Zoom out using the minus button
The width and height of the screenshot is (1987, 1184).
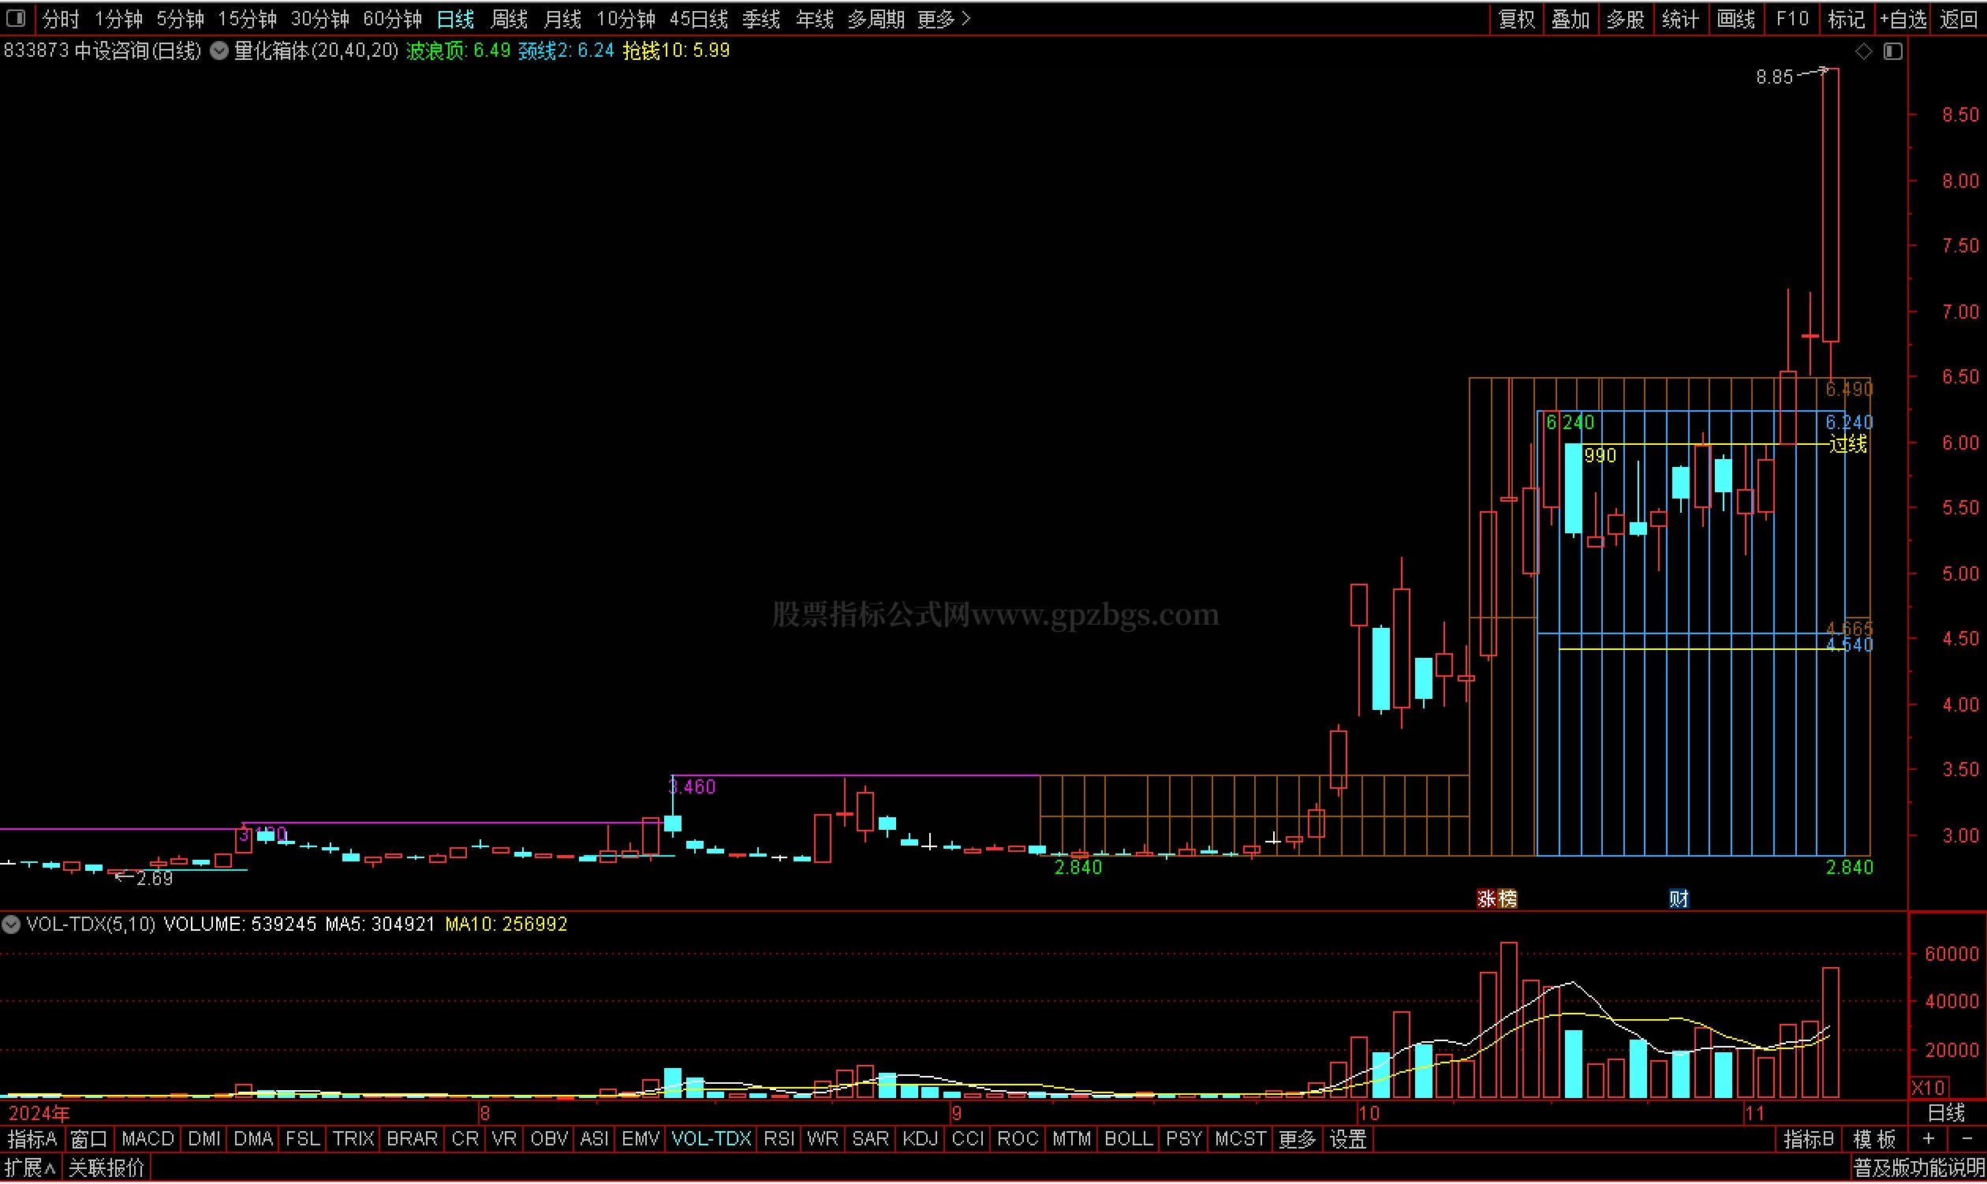pos(1966,1139)
